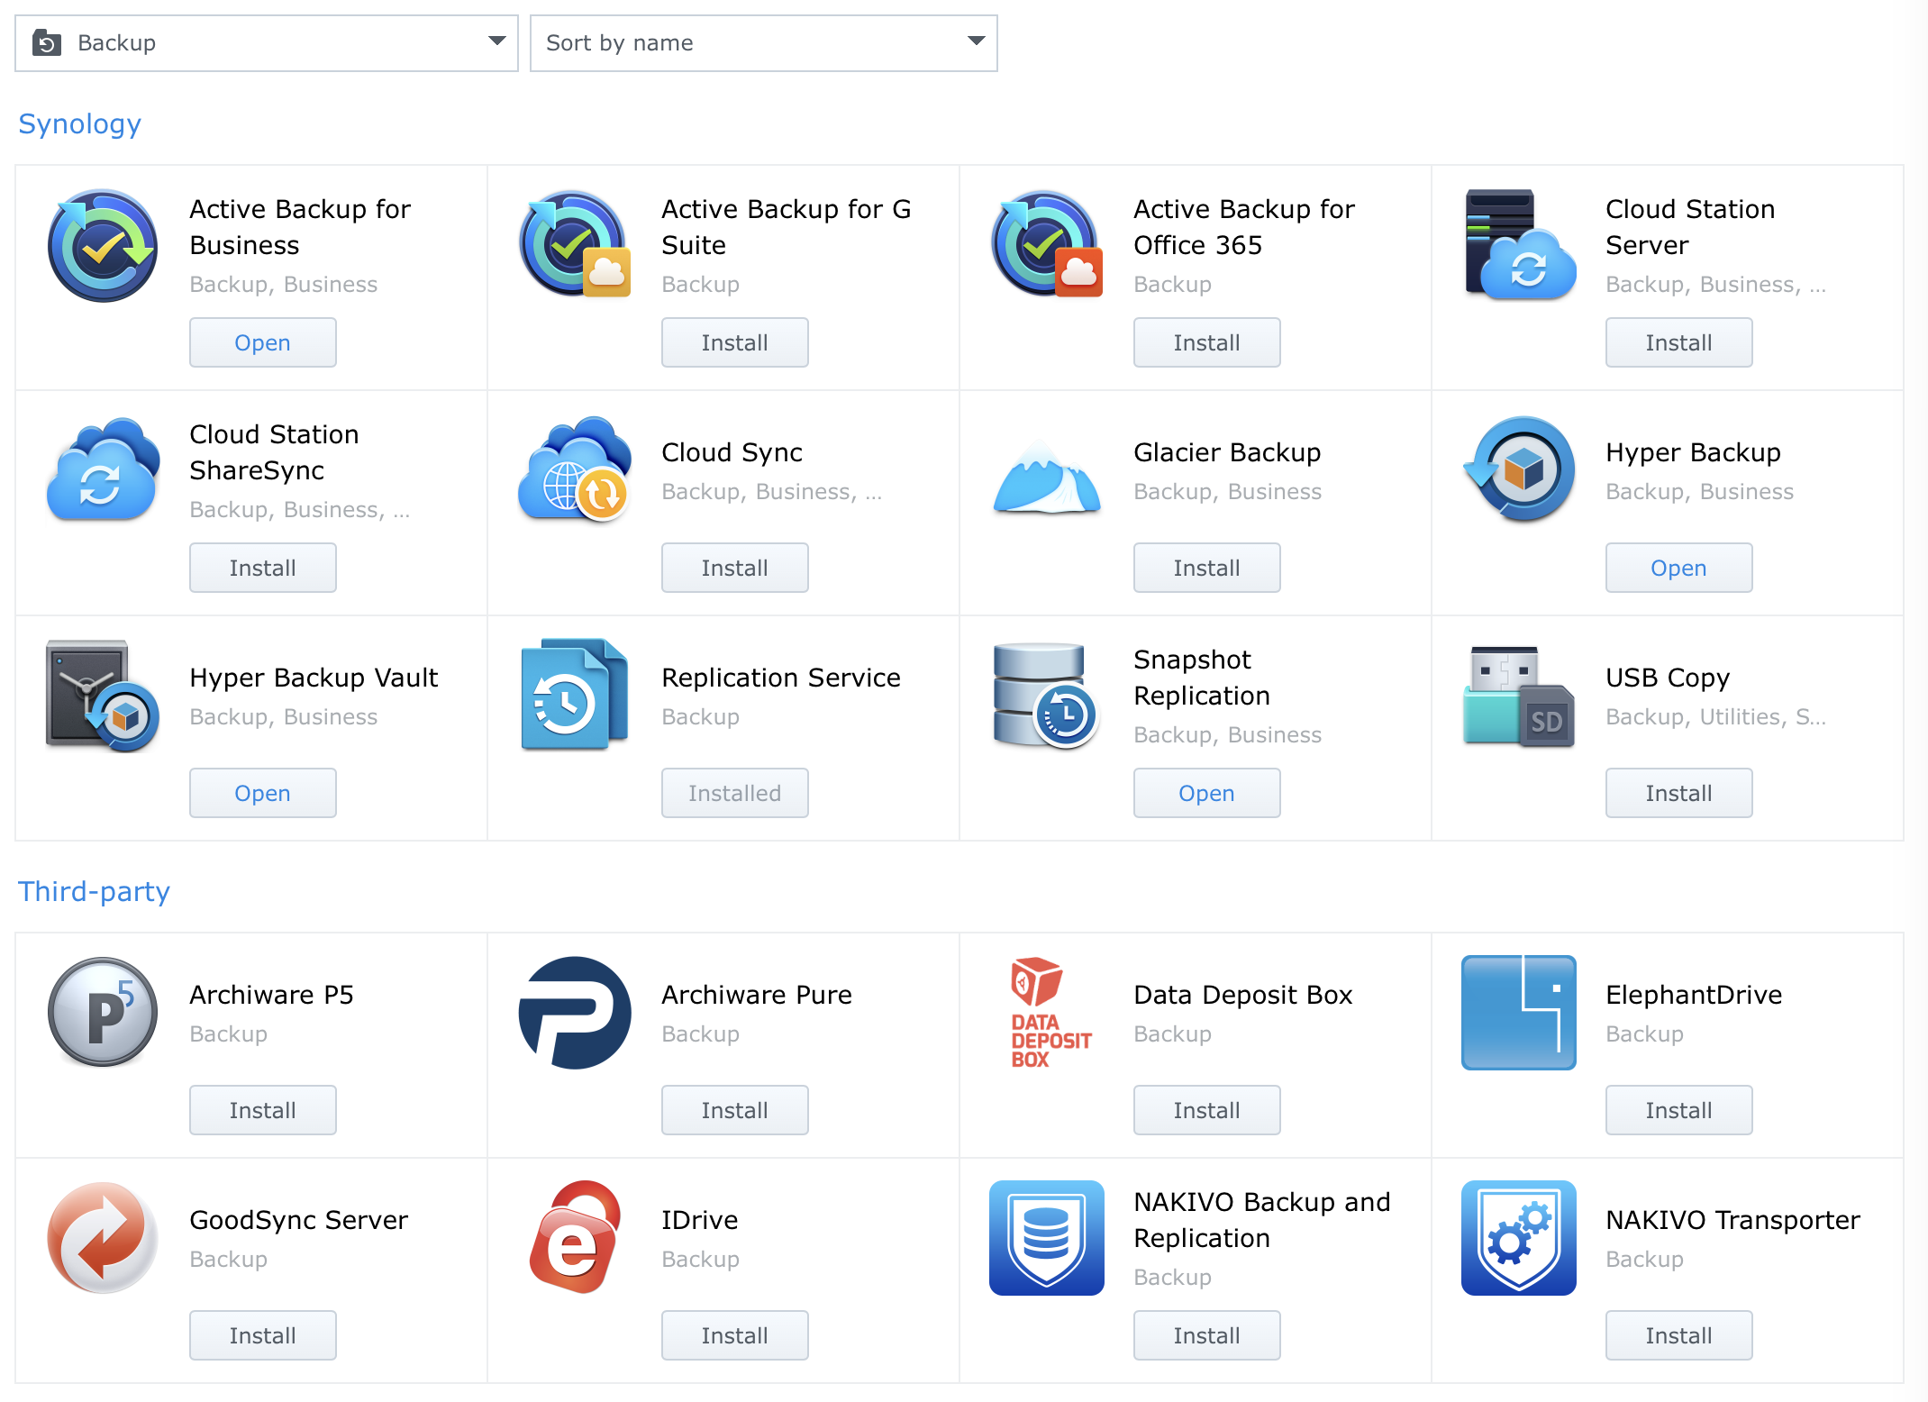Click the Replication Service icon
Image resolution: width=1928 pixels, height=1402 pixels.
[575, 696]
